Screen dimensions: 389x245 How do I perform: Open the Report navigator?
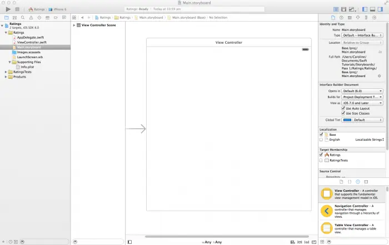(x=64, y=18)
